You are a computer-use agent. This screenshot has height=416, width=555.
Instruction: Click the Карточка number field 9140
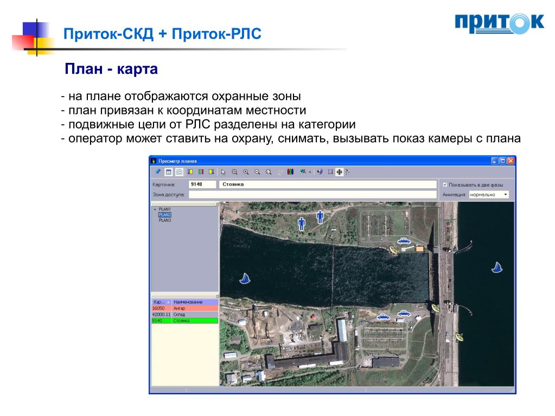(x=202, y=184)
